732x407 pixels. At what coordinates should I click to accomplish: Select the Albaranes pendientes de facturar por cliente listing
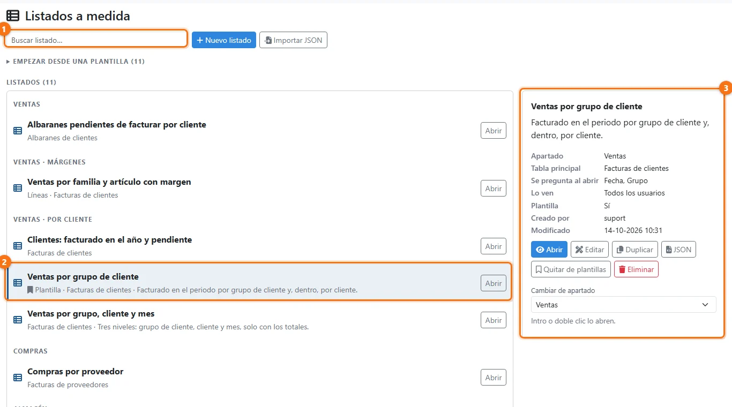pos(259,131)
